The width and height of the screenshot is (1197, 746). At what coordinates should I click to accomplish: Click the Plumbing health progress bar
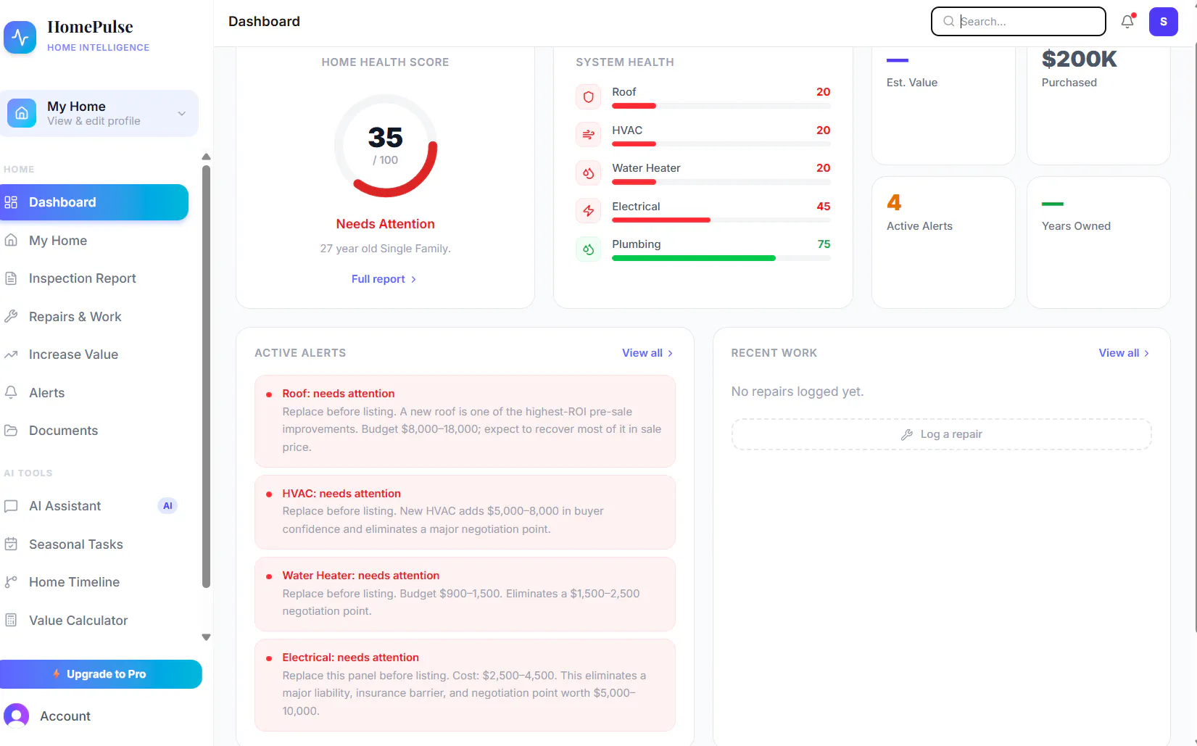click(x=721, y=258)
